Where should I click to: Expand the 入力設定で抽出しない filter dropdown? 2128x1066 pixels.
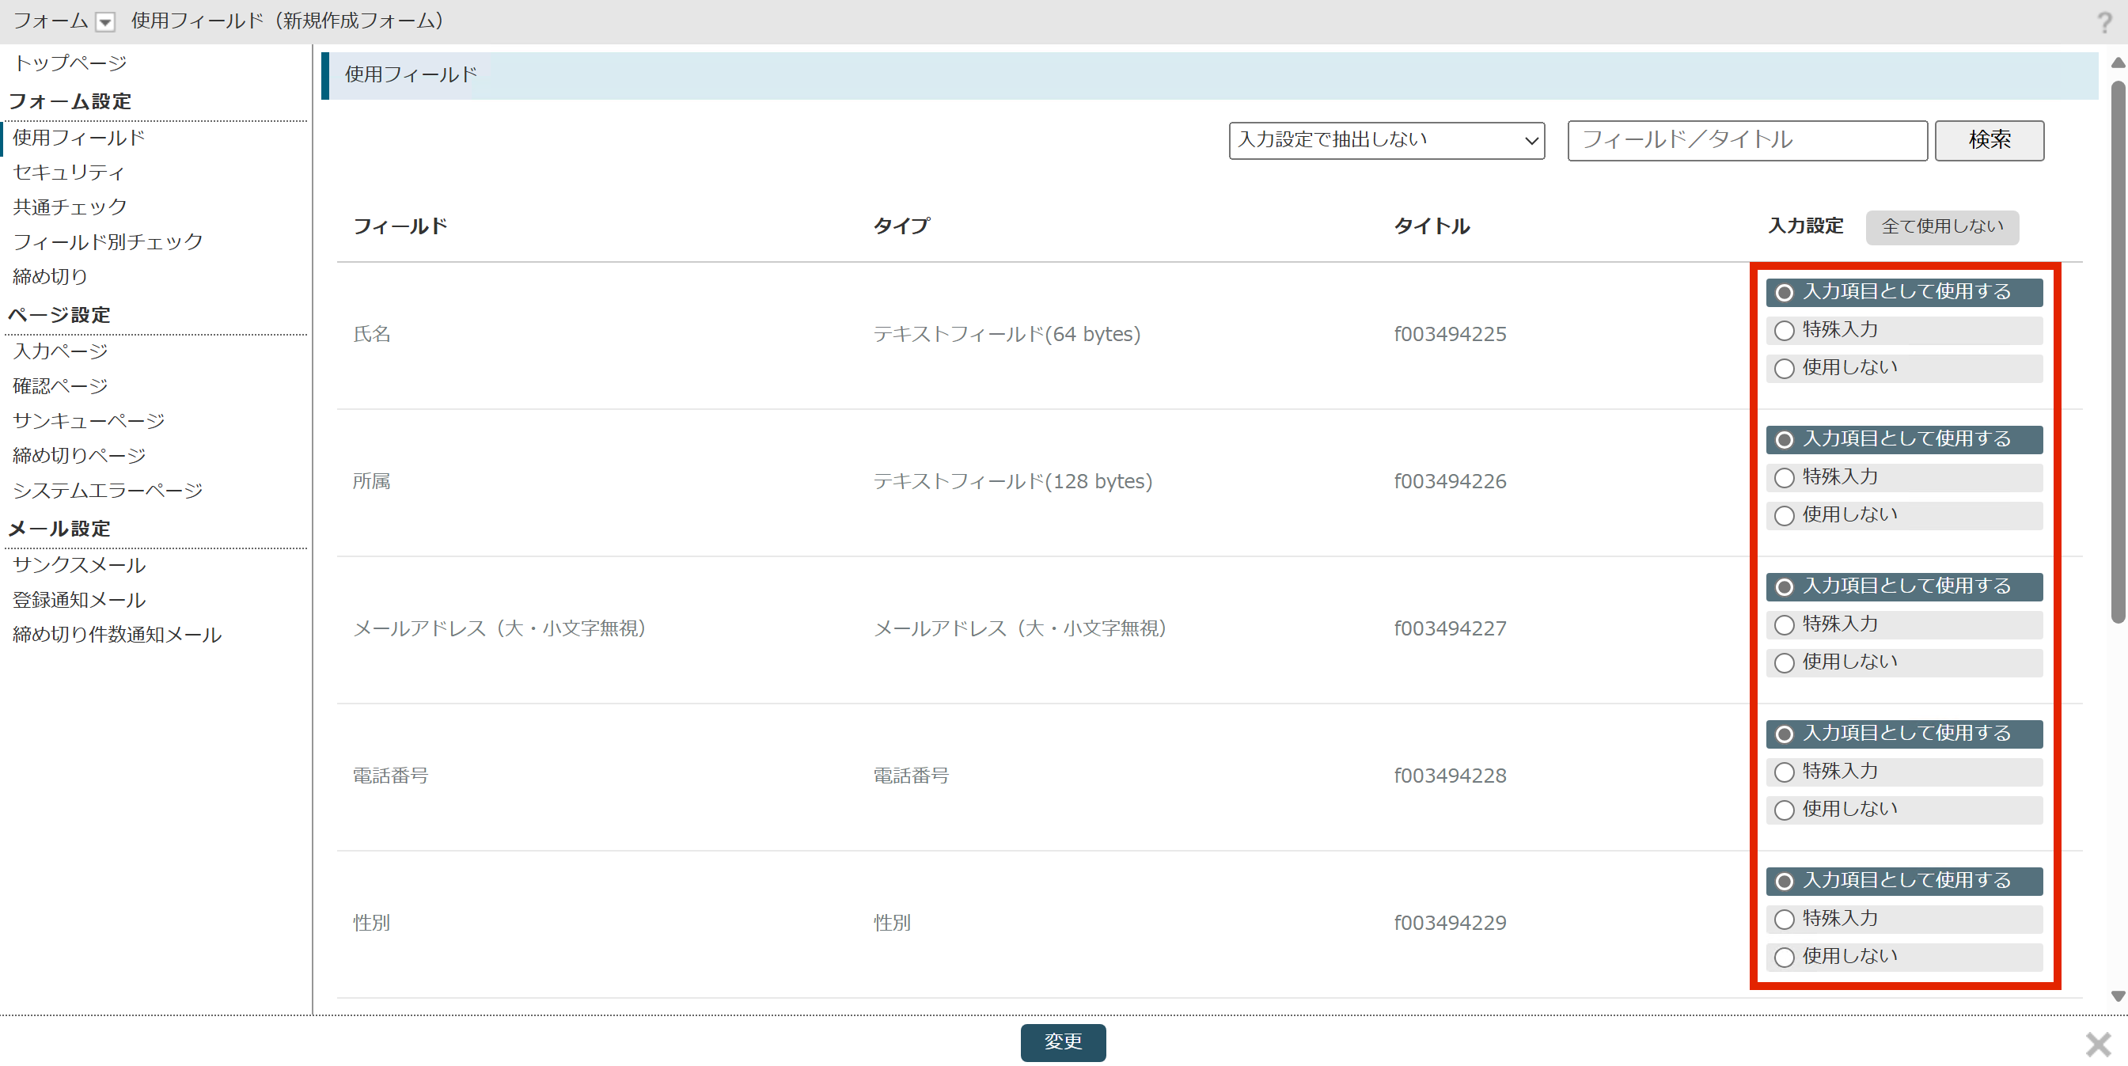click(x=1386, y=141)
